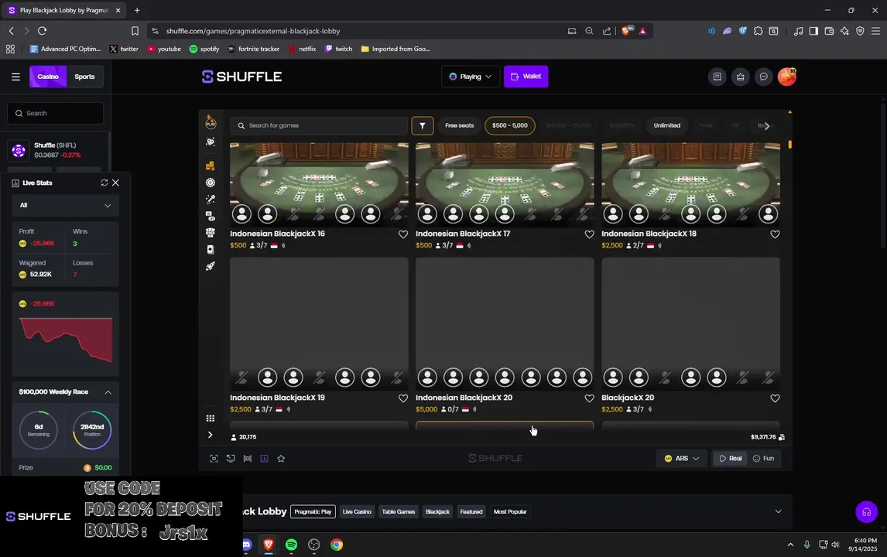Screen dimensions: 887x557
Task: Open the filter options in the lobby
Action: pyautogui.click(x=422, y=125)
